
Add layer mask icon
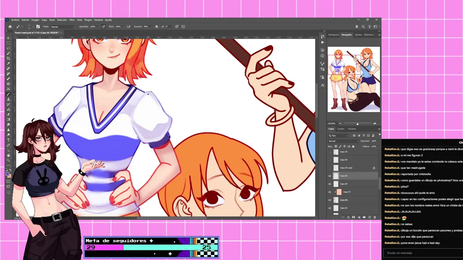353,217
